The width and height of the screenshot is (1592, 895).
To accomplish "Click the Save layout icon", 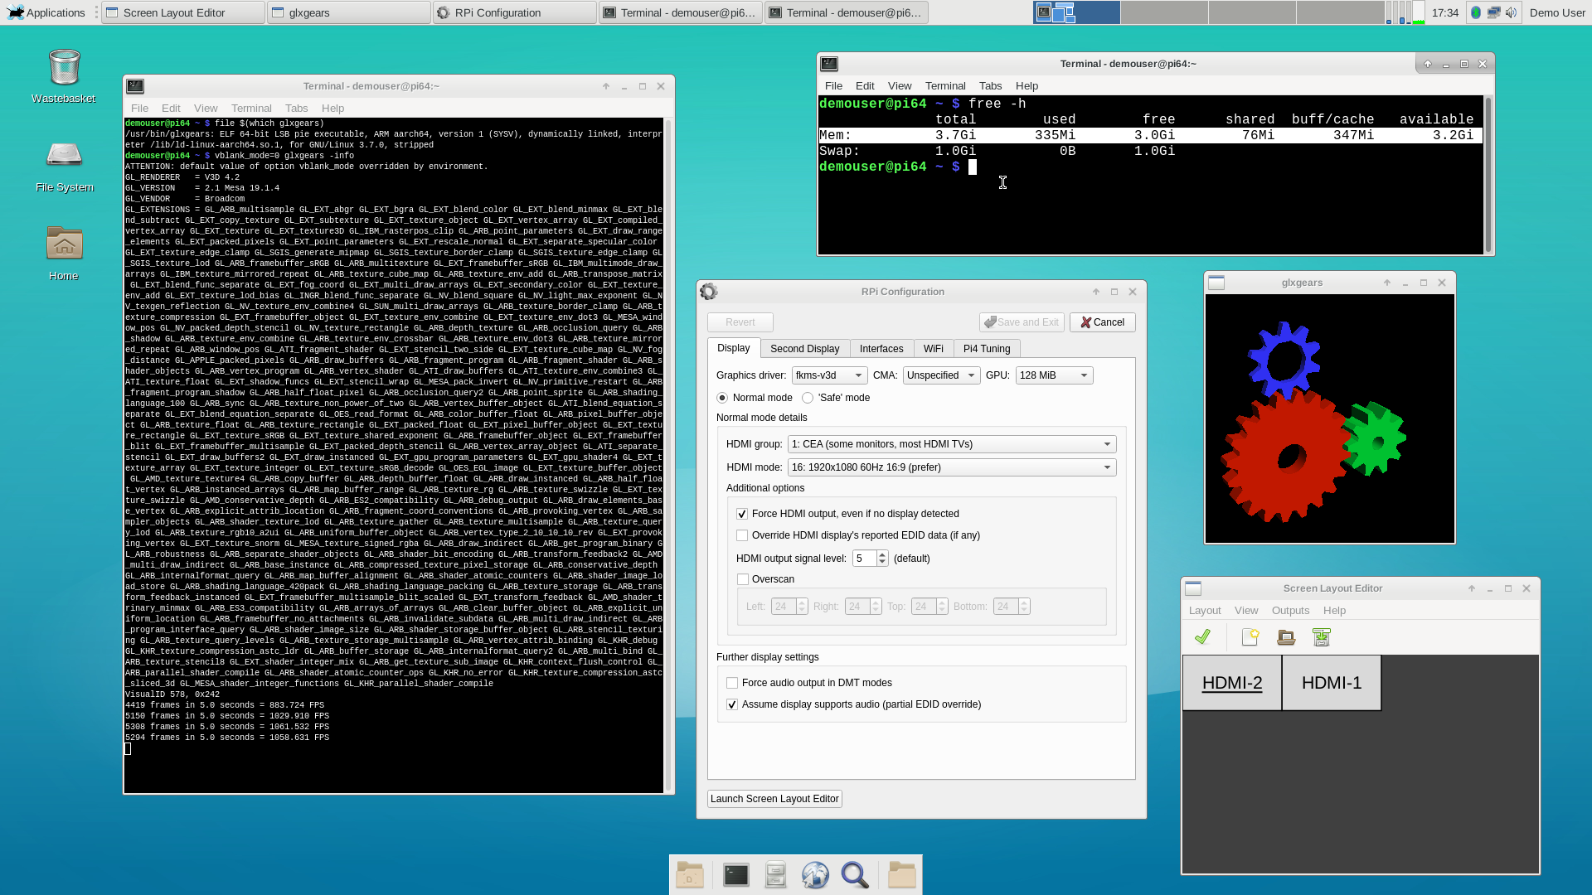I will 1322,636.
